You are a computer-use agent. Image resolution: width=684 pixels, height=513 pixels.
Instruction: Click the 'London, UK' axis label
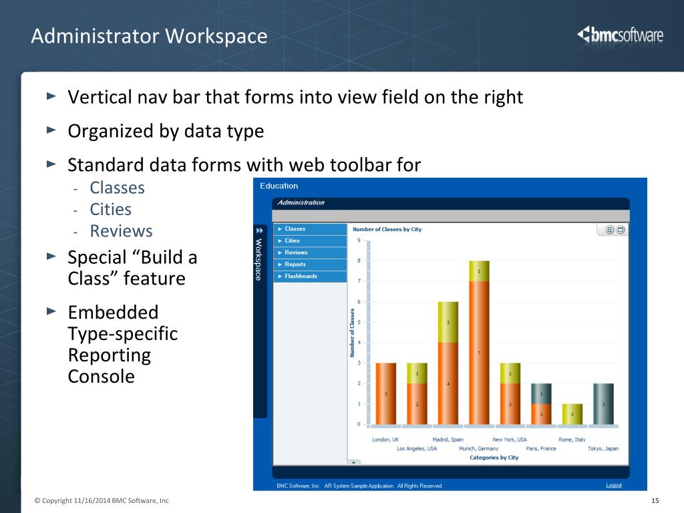[385, 440]
